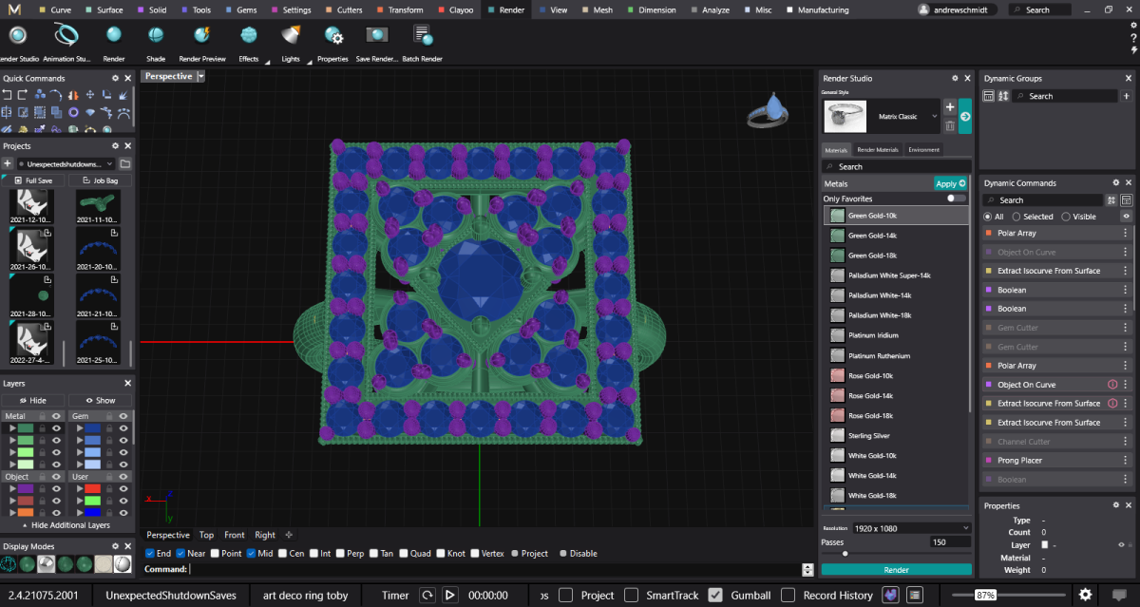Viewport: 1140px width, 607px height.
Task: Click the Render Preview icon
Action: point(201,36)
